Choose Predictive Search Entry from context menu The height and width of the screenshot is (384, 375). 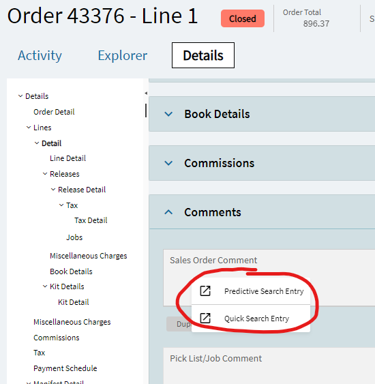click(x=251, y=291)
